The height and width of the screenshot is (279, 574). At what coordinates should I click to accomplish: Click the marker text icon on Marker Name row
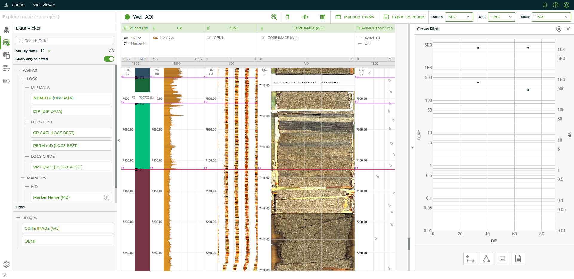107,197
